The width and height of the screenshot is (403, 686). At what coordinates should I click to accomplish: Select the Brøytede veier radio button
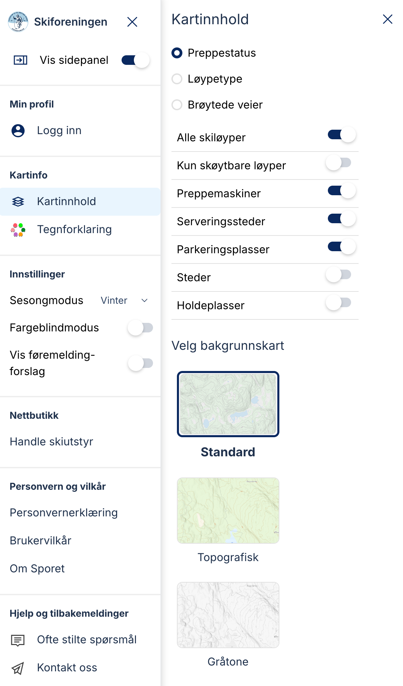click(177, 105)
